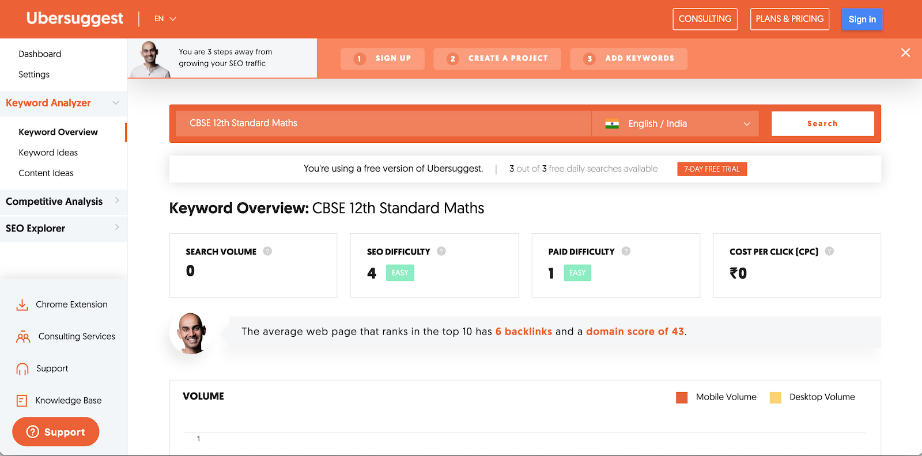Click the Desktop Volume yellow legend swatch
Image resolution: width=922 pixels, height=456 pixels.
click(x=776, y=398)
